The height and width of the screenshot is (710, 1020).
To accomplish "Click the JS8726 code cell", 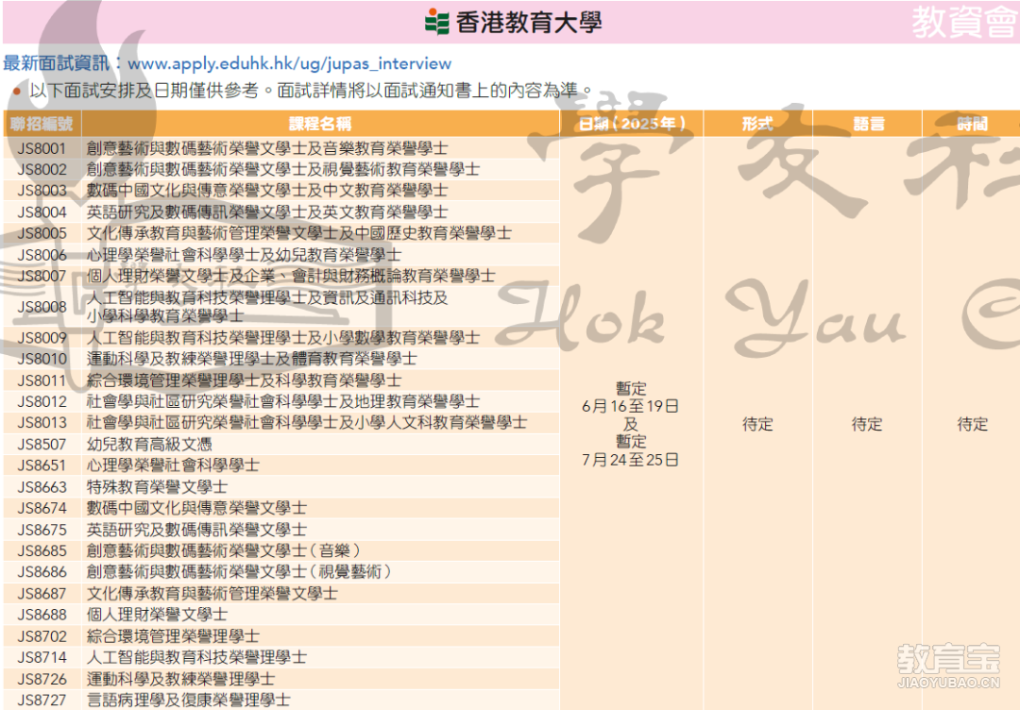I will coord(42,679).
